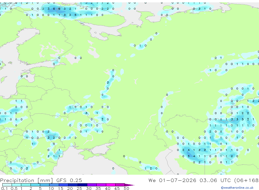Select the 40–45 mm magenta legend swatch
259x190 pixels.
[111, 185]
